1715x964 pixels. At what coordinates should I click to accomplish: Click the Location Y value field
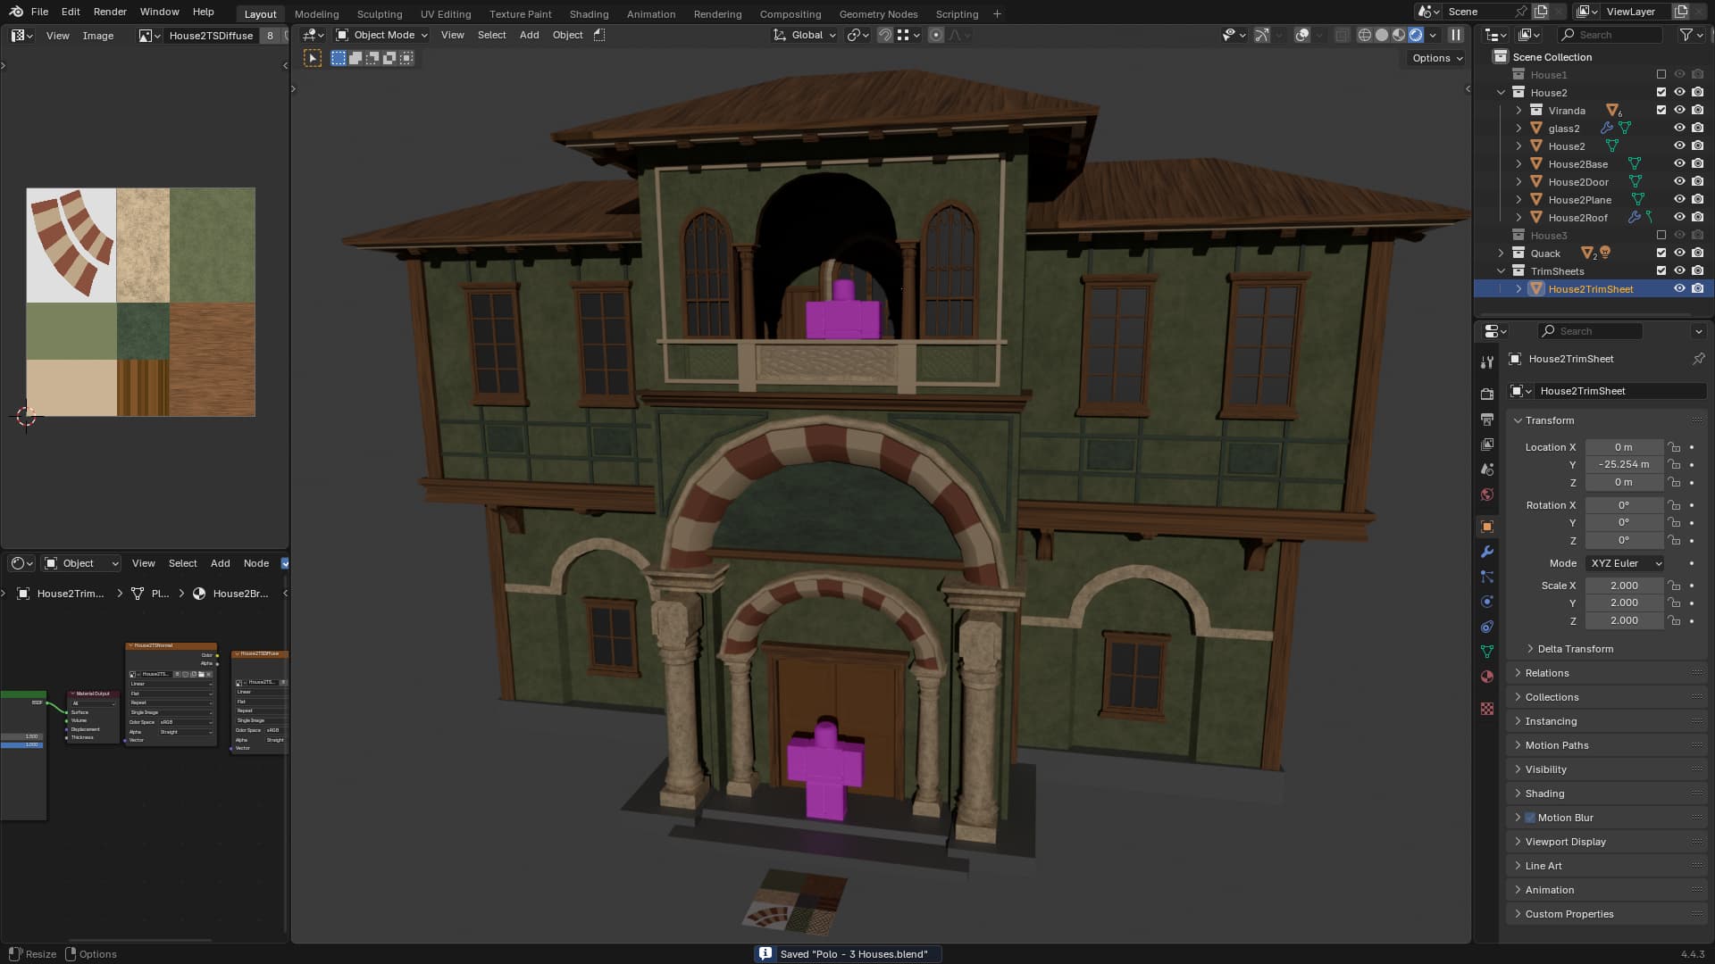(x=1623, y=465)
